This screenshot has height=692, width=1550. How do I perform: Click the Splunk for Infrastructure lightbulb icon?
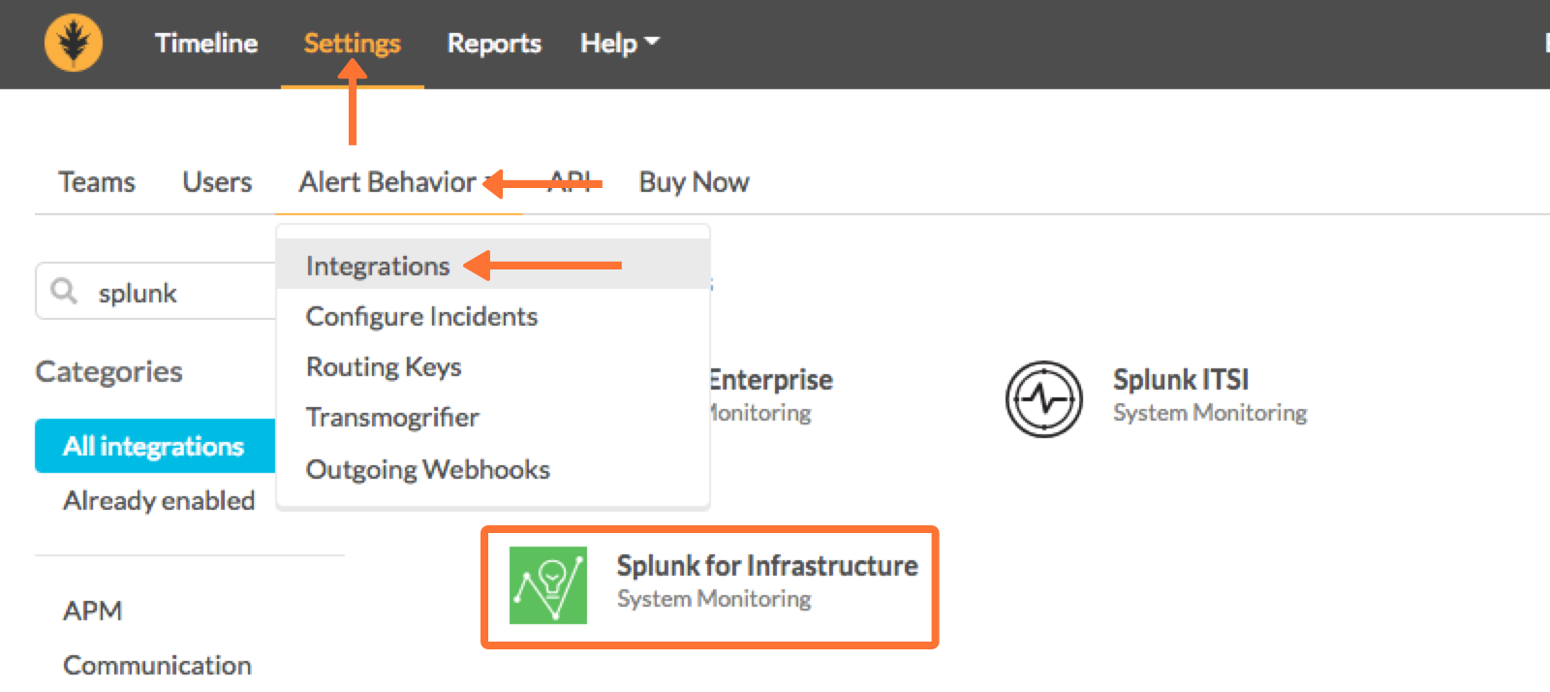(548, 584)
